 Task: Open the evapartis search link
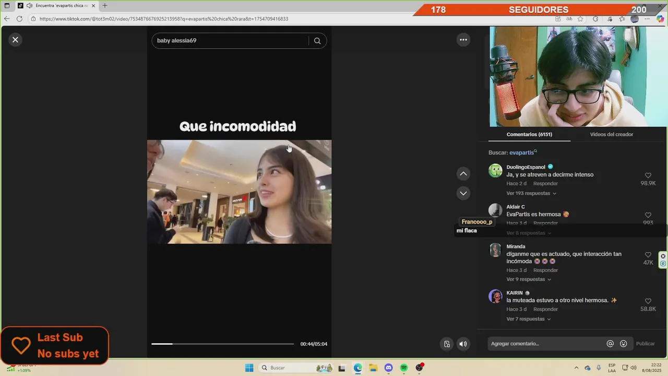coord(522,152)
